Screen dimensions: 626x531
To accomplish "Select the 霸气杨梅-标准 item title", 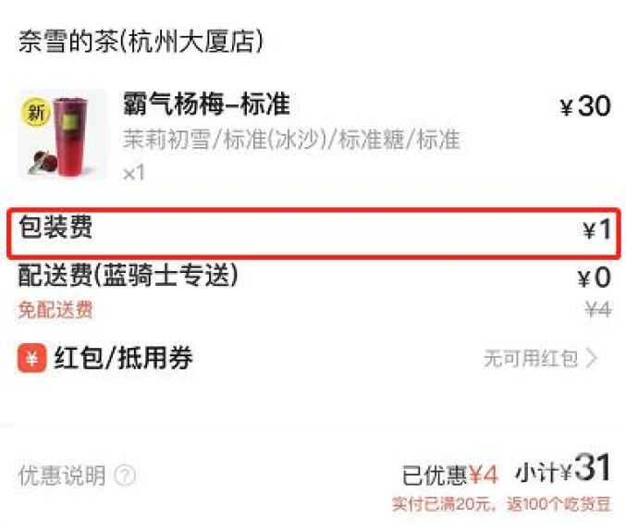I will pos(206,104).
